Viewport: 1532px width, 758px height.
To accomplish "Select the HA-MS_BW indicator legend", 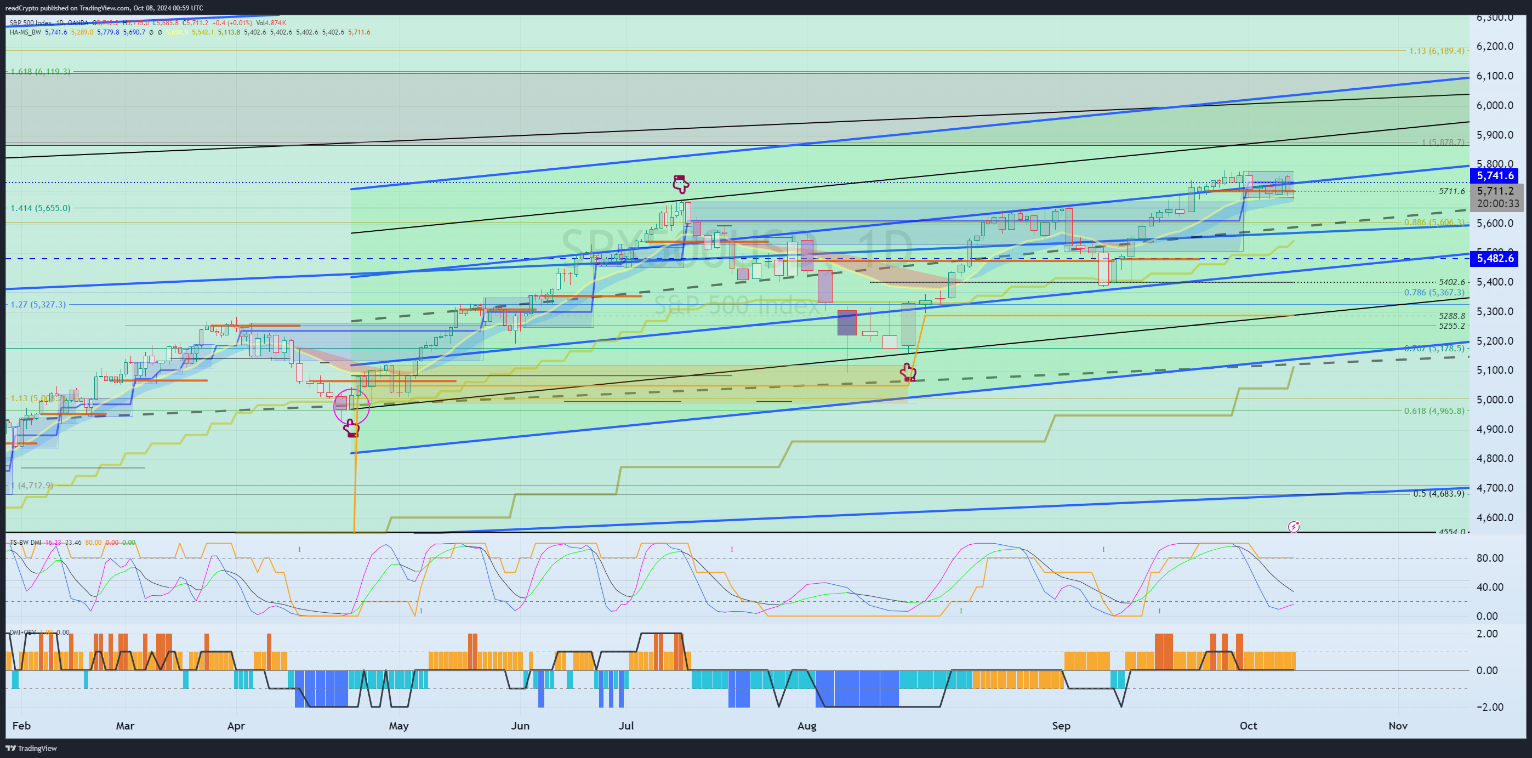I will 26,32.
